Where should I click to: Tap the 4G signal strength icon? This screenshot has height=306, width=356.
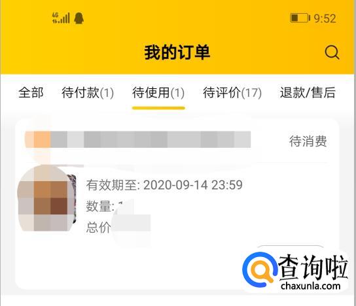61,18
